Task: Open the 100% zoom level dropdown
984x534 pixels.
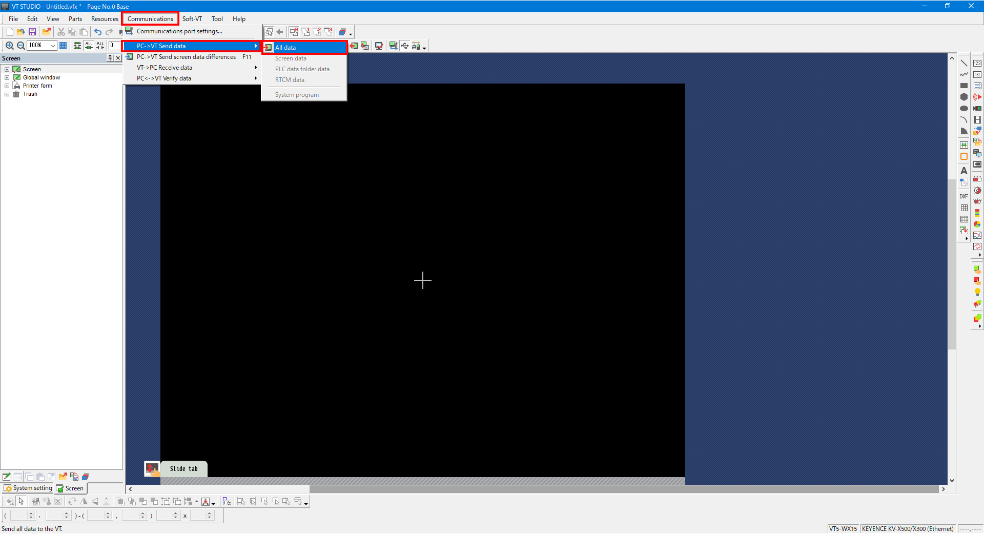Action: pos(52,46)
